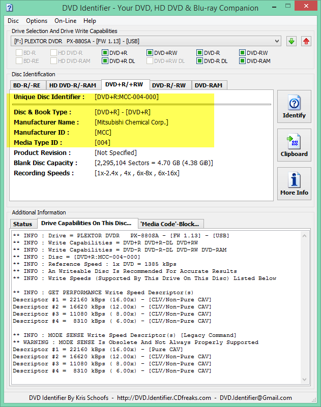Viewport: 321px width, 407px height.
Task: Open the Options menu
Action: pyautogui.click(x=37, y=21)
